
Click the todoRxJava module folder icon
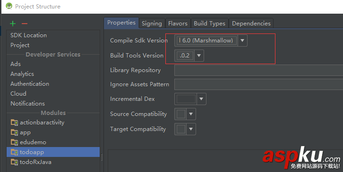pyautogui.click(x=15, y=162)
